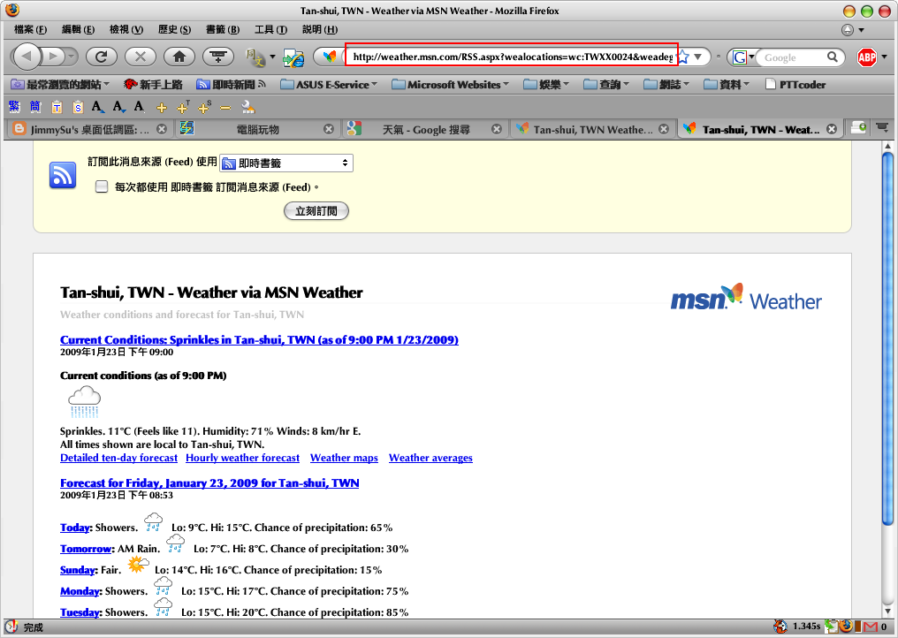
Task: Click the Back navigation arrow
Action: pyautogui.click(x=27, y=57)
